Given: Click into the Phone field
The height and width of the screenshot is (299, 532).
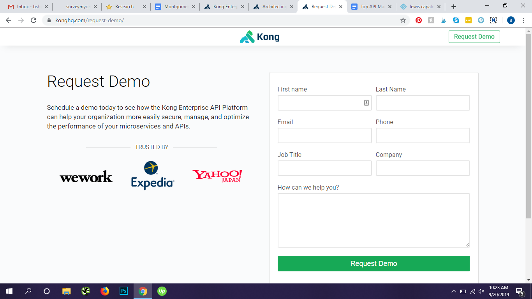Looking at the screenshot, I should (423, 135).
